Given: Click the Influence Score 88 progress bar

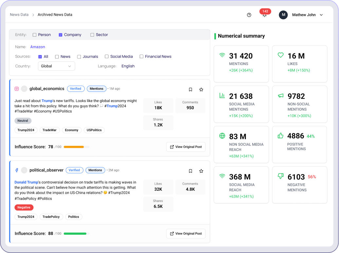Looking at the screenshot, I should 77,234.
